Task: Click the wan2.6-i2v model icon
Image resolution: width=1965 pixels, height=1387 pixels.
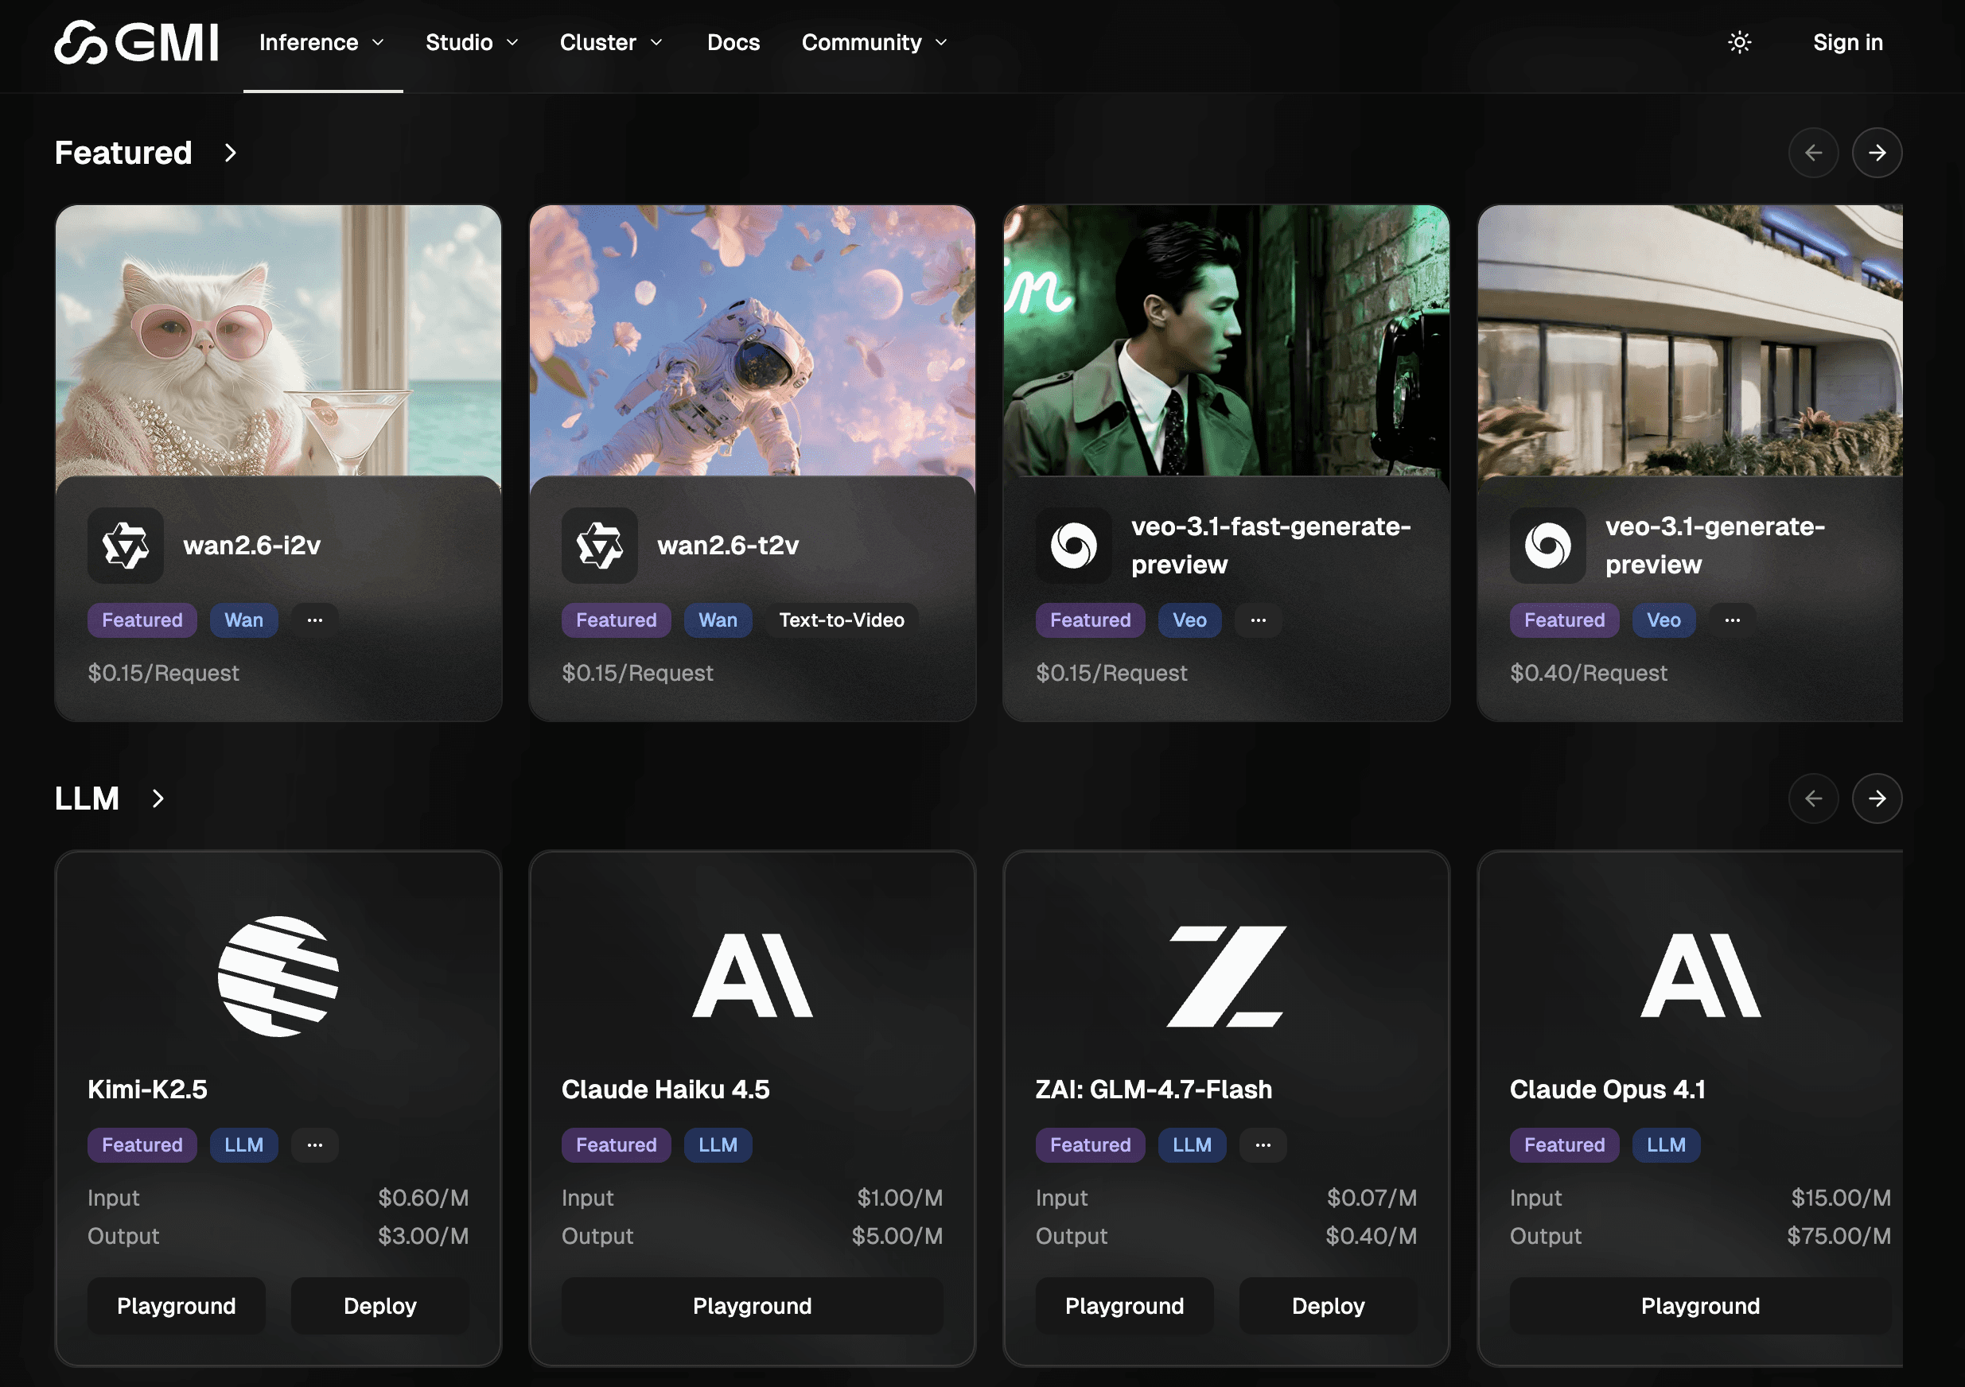Action: coord(125,545)
